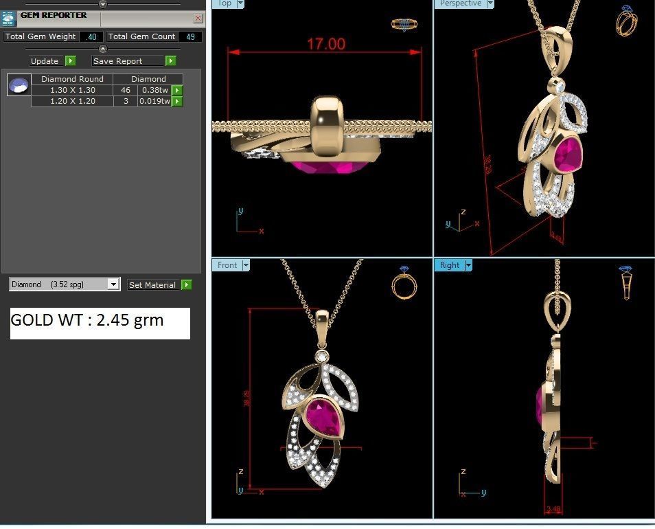Select the 1.20 X 1.20 size cell
This screenshot has width=655, height=529.
click(72, 101)
